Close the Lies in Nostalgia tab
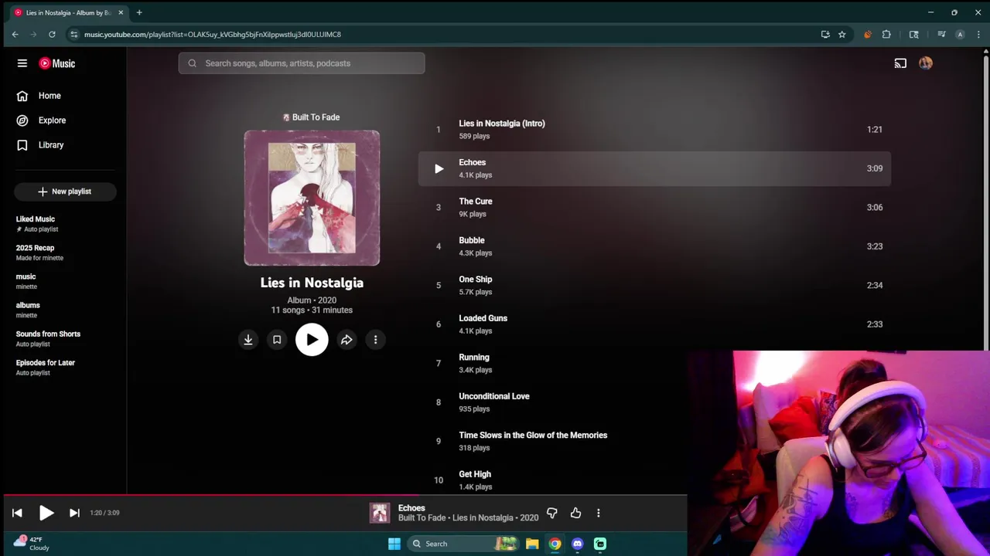The image size is (990, 556). (121, 12)
